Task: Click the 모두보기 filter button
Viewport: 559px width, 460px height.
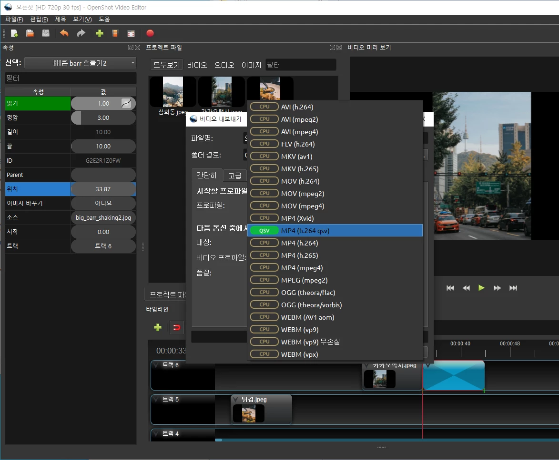Action: [166, 65]
